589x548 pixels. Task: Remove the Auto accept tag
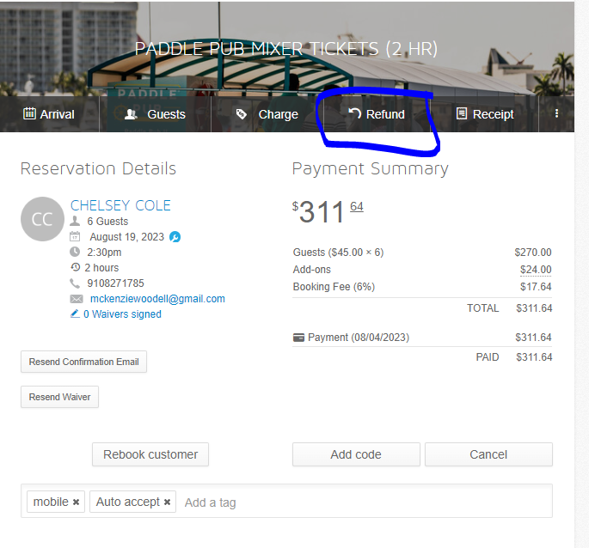[x=167, y=502]
